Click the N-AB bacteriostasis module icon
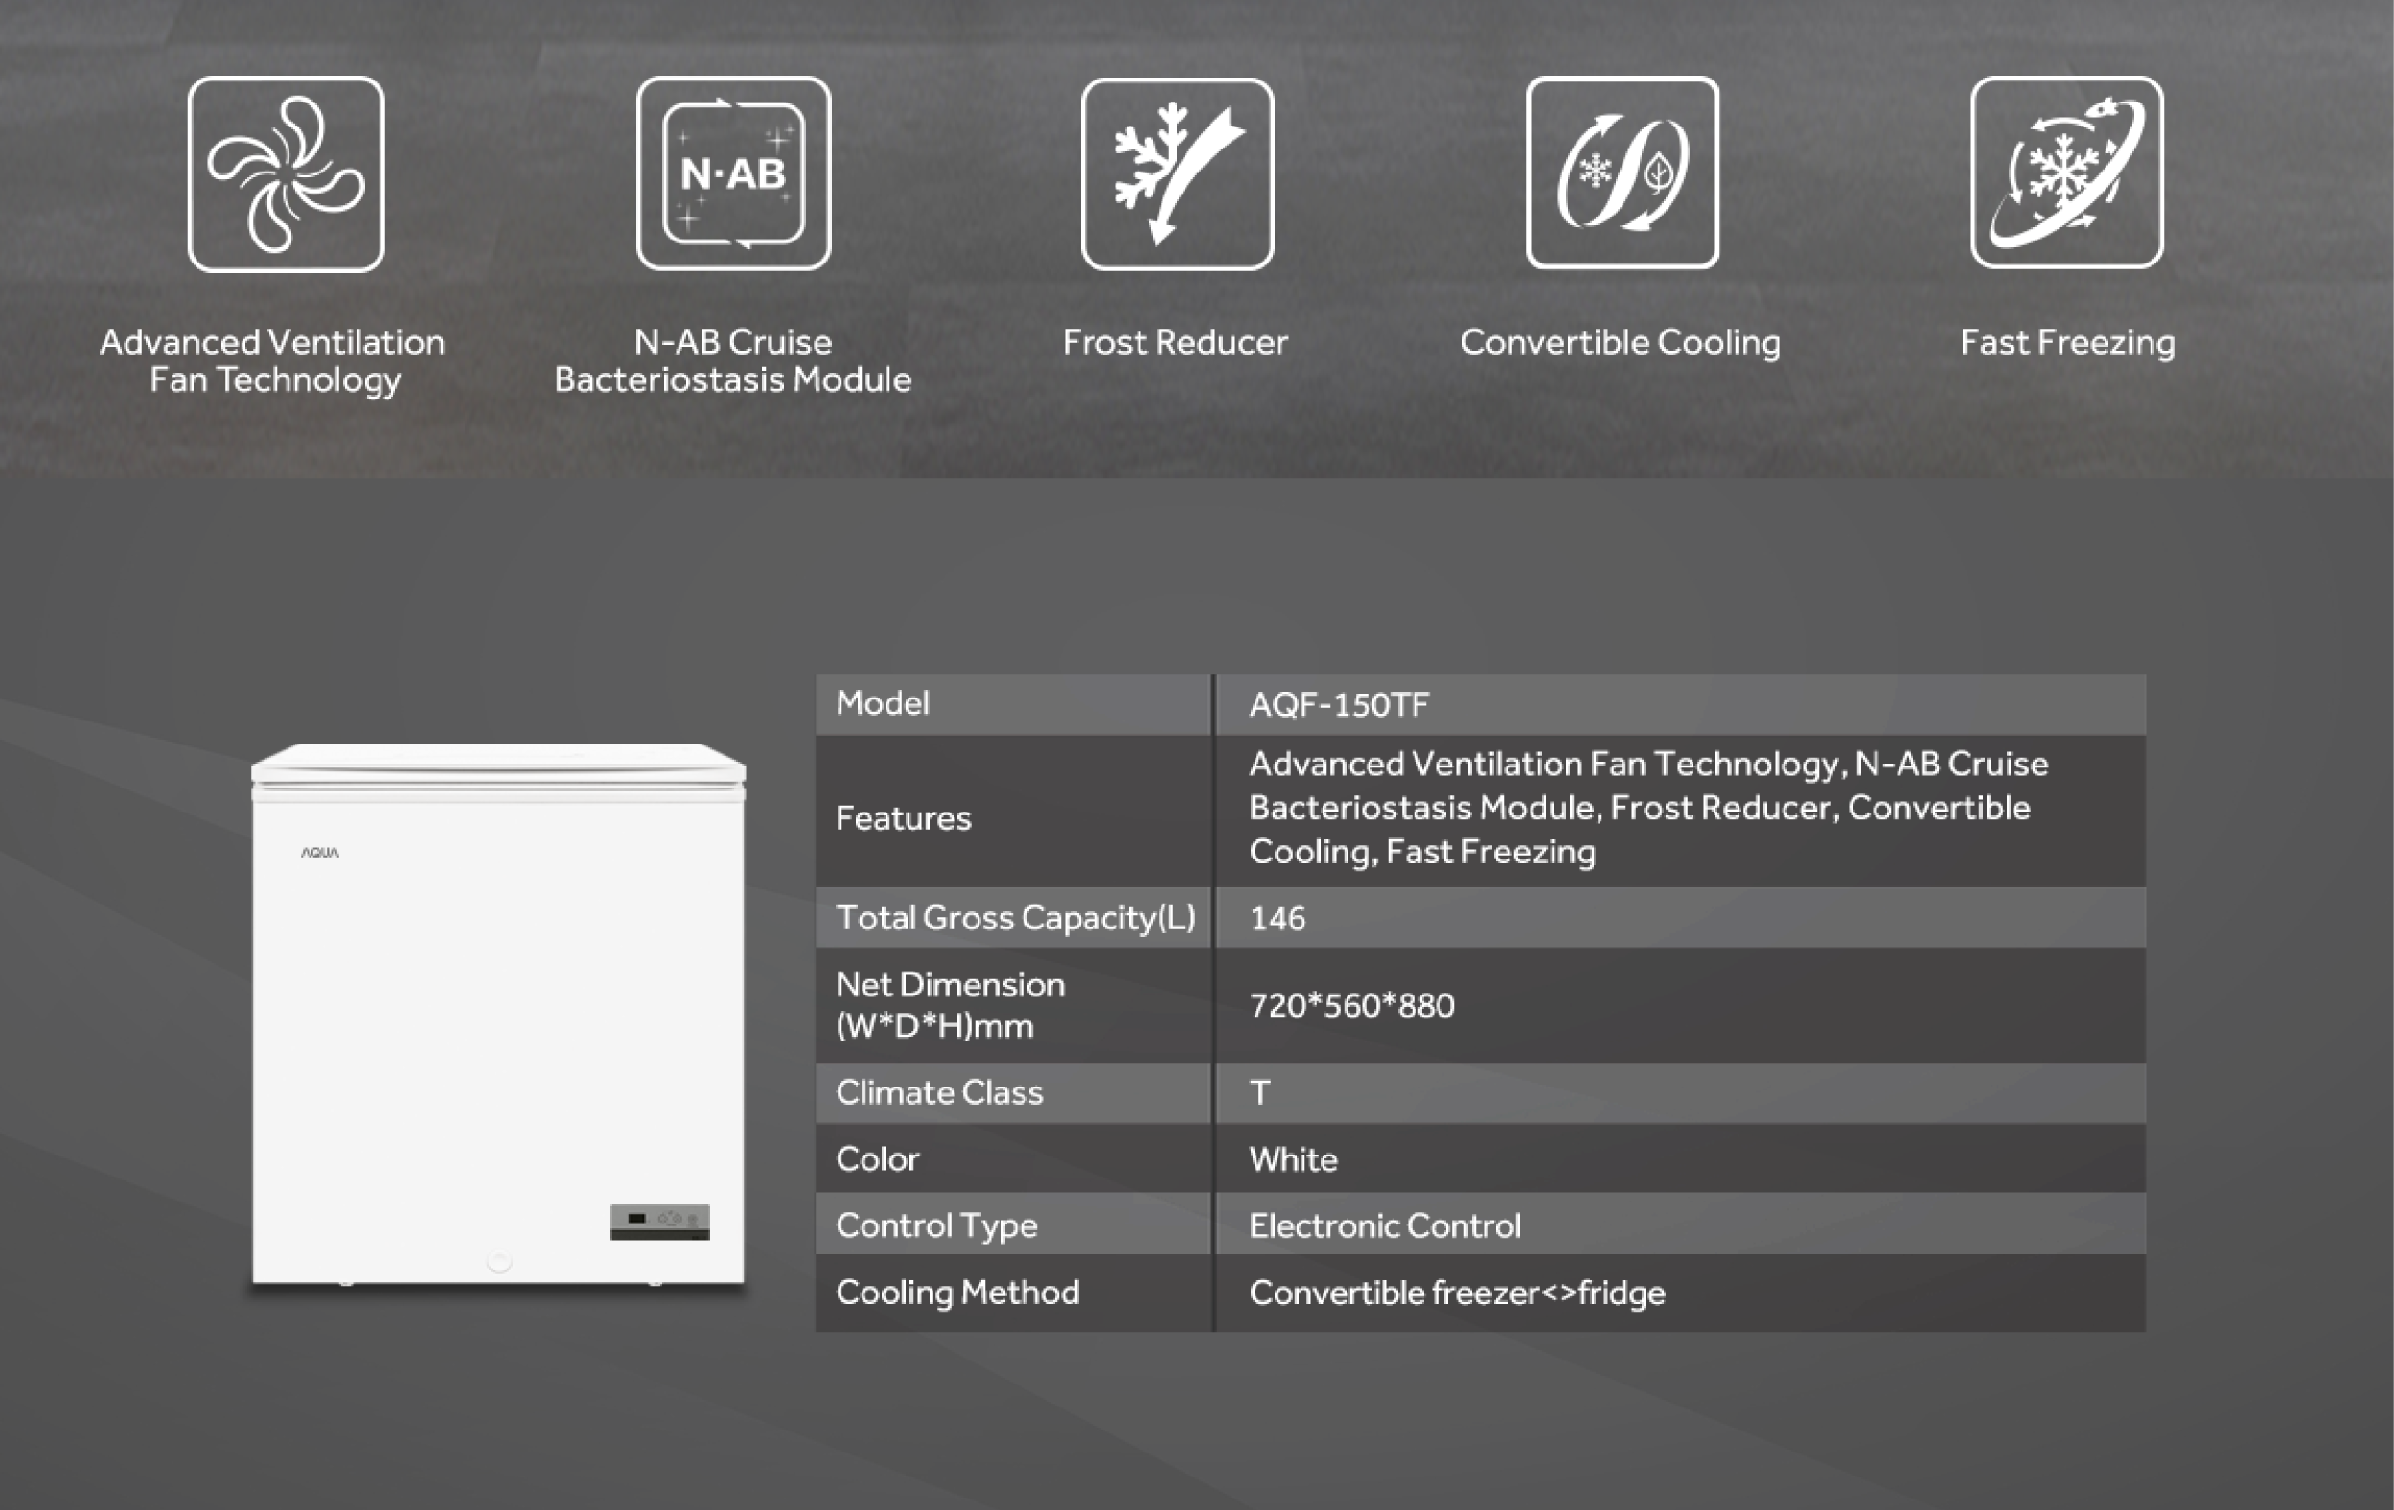The height and width of the screenshot is (1510, 2394). tap(734, 174)
